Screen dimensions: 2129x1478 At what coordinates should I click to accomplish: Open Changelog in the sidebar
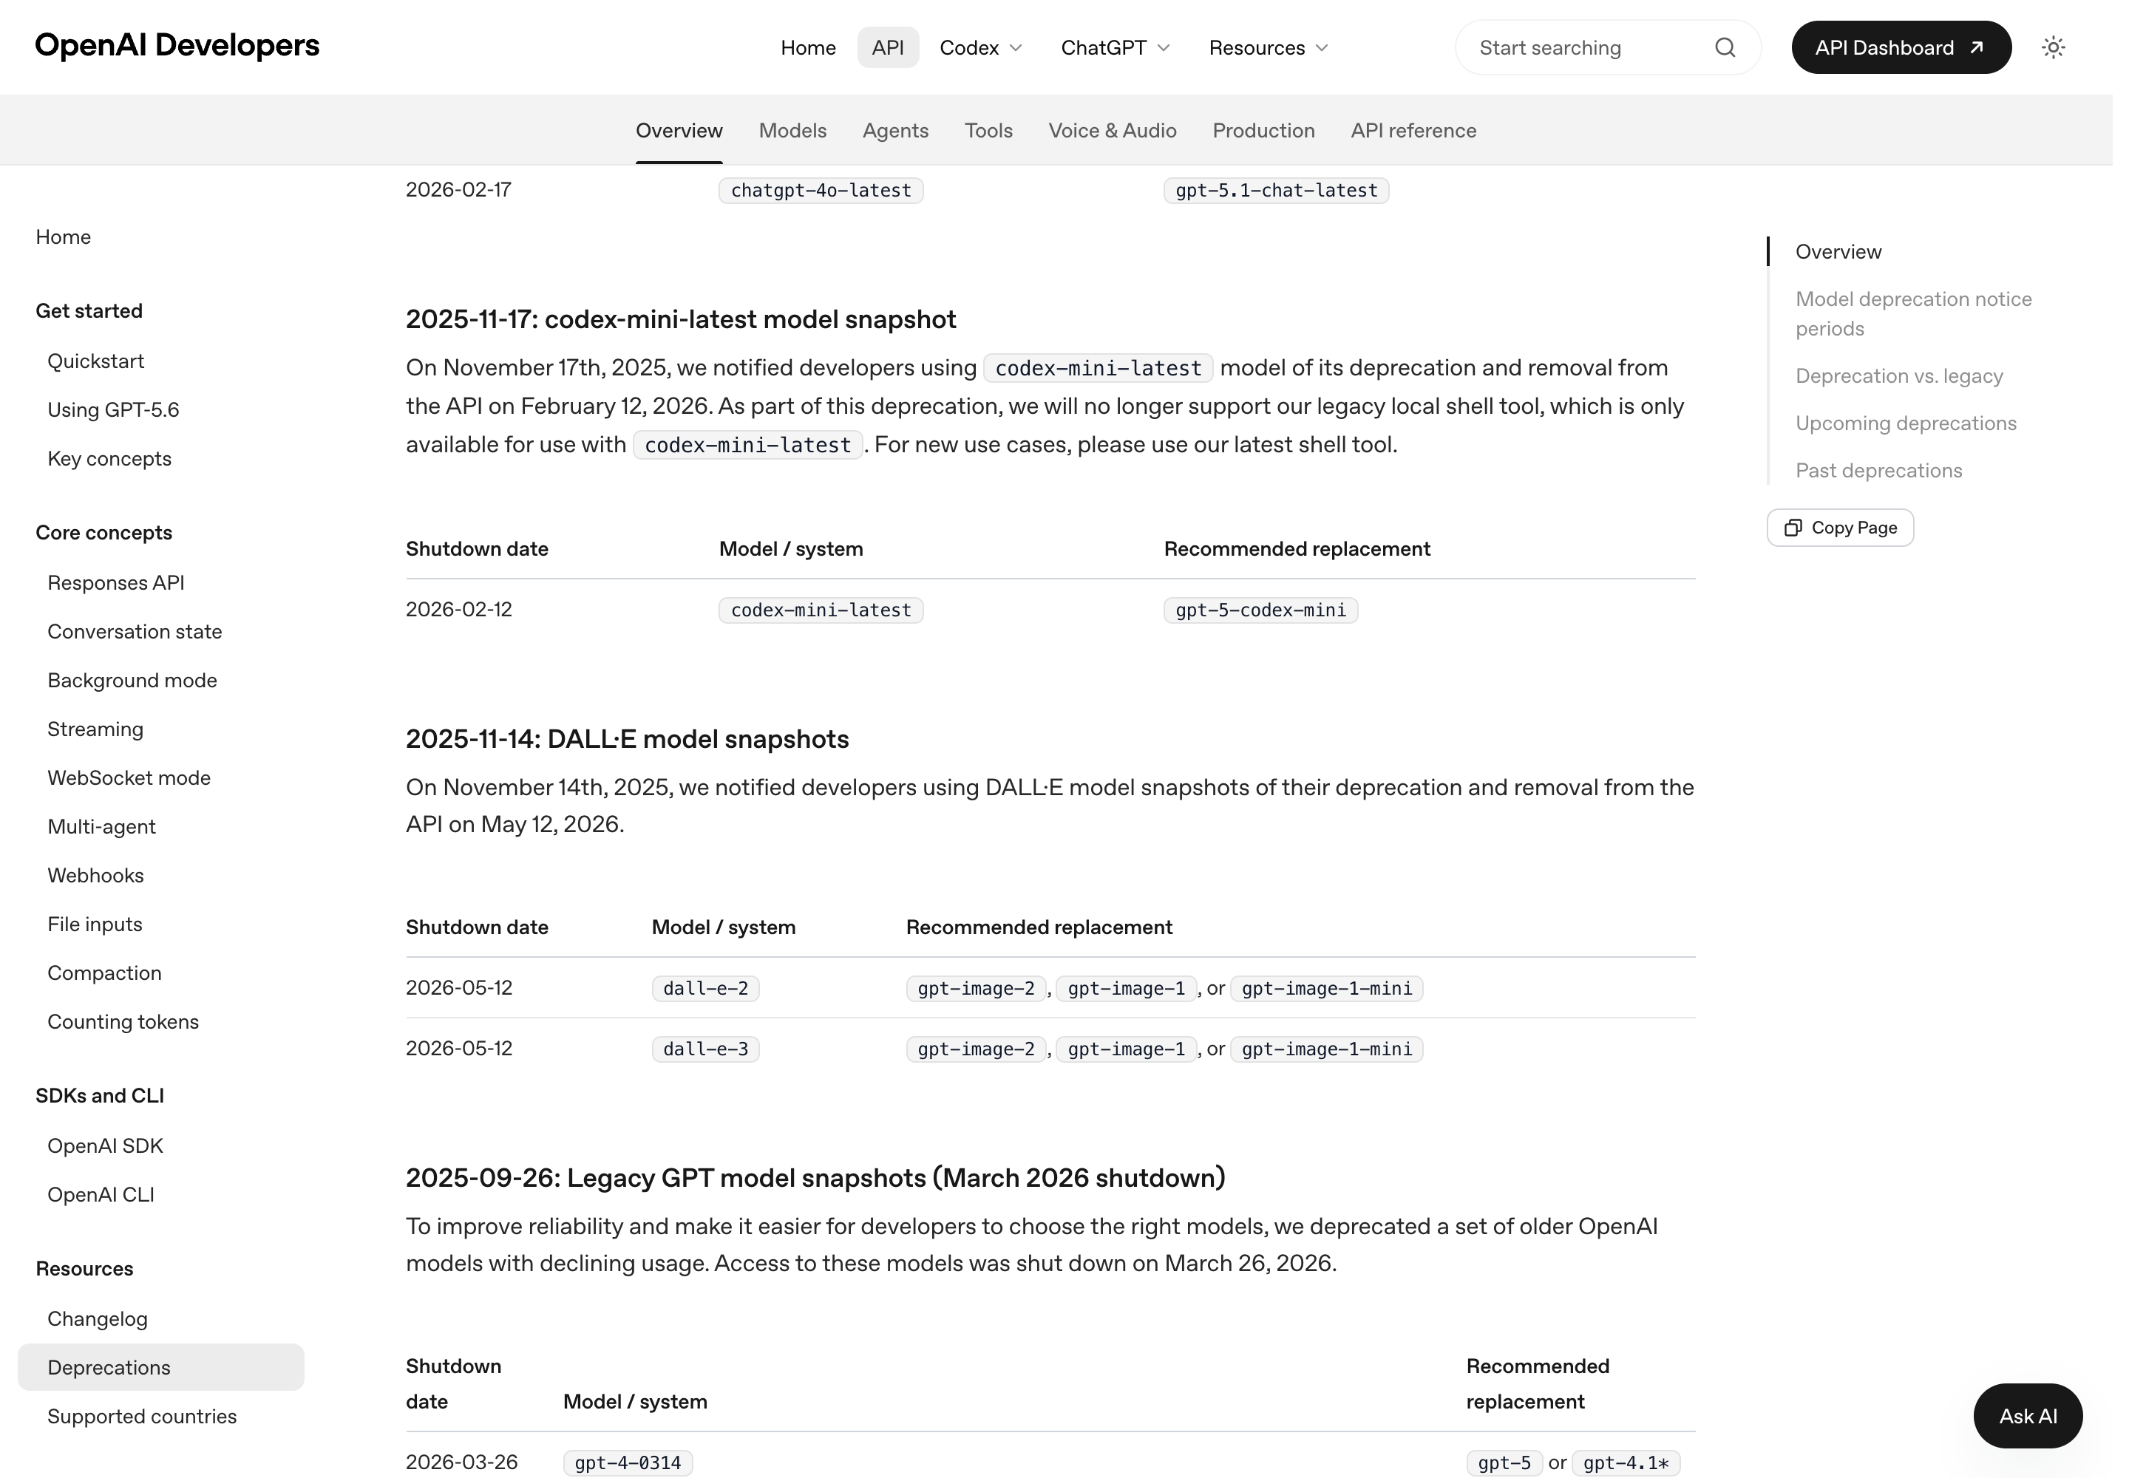point(98,1320)
